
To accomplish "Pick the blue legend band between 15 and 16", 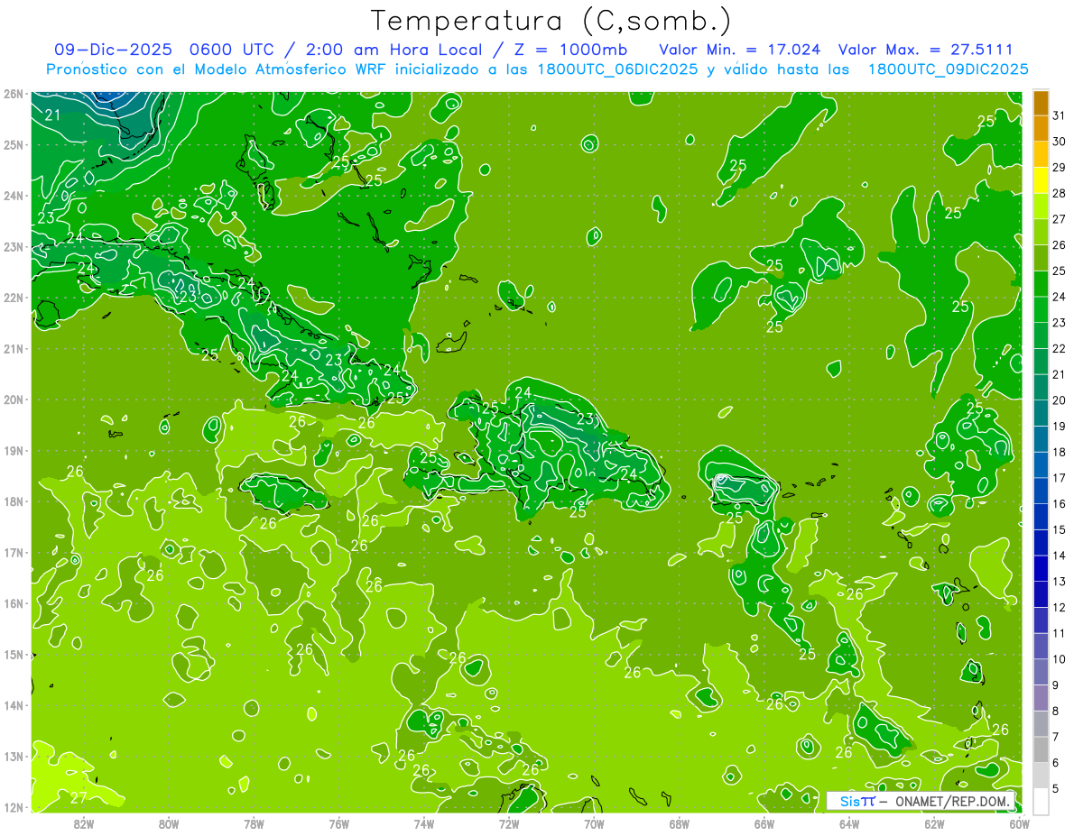I will pos(1041,517).
